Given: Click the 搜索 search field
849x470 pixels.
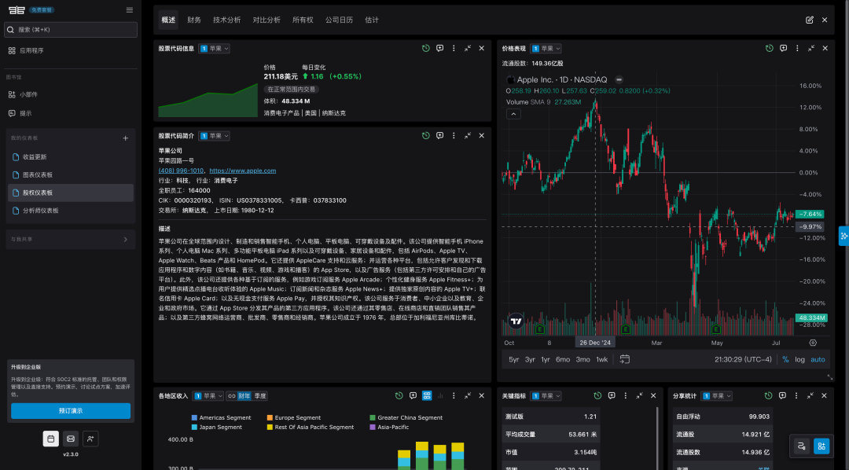Looking at the screenshot, I should [71, 30].
